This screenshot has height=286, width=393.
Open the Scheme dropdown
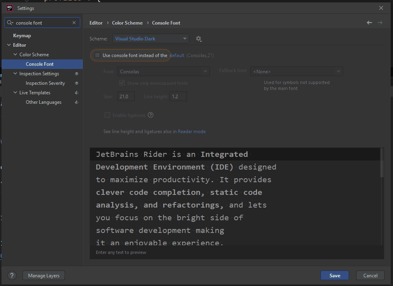pos(151,39)
